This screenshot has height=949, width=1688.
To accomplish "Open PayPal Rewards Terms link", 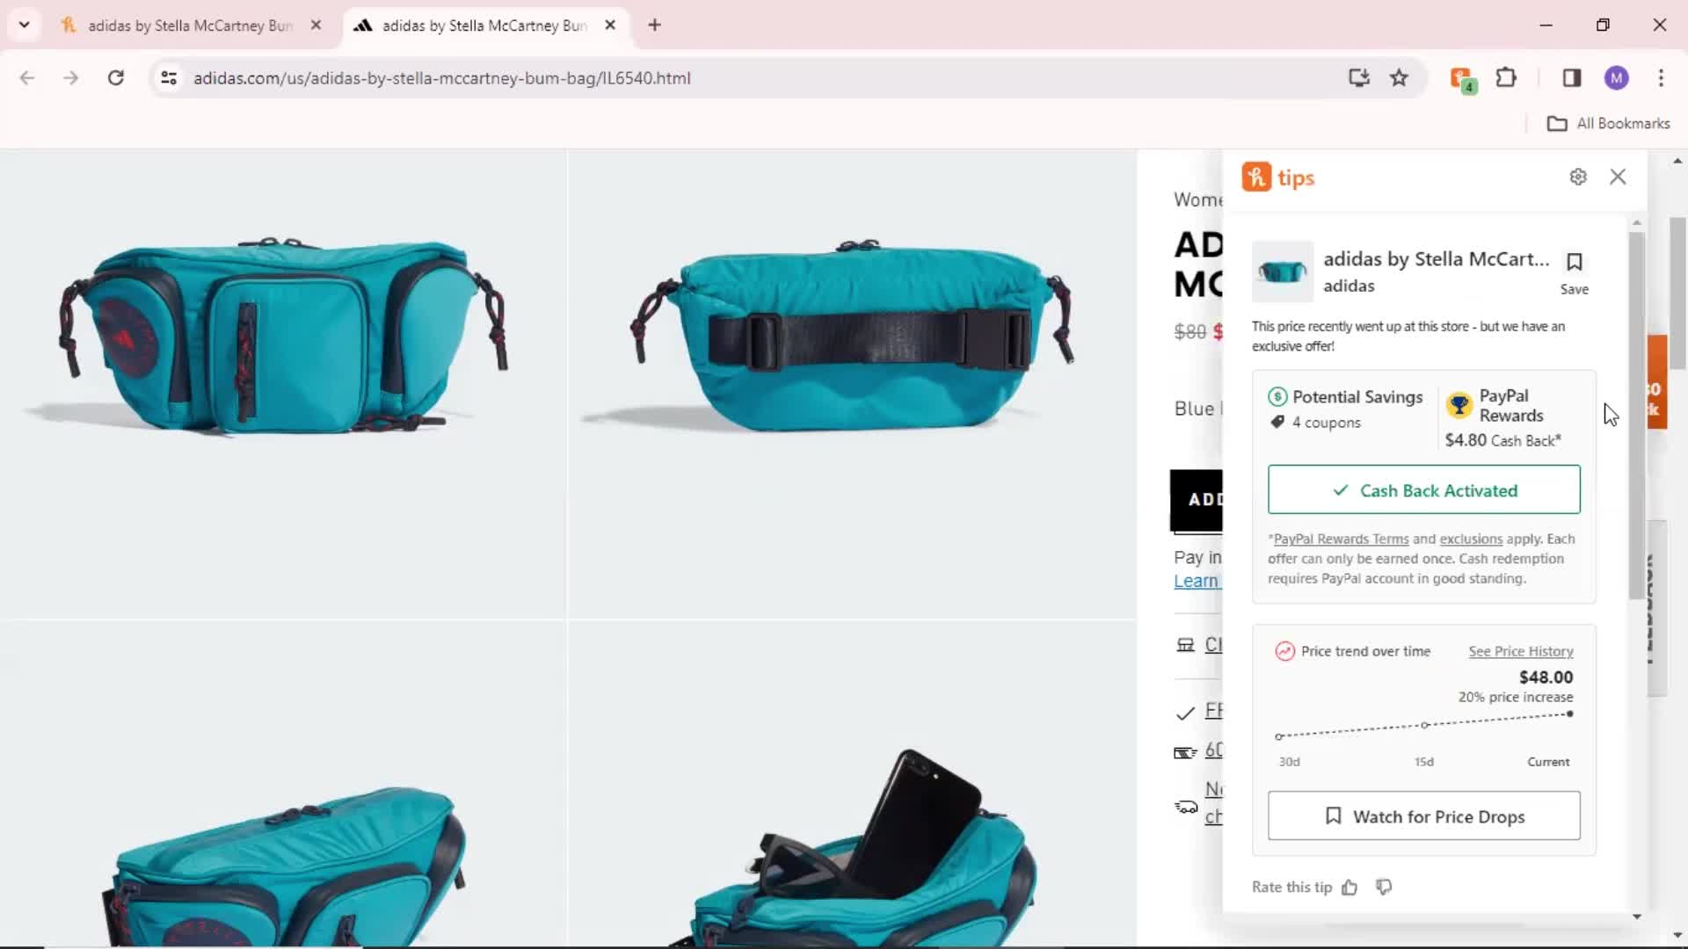I will tap(1341, 539).
